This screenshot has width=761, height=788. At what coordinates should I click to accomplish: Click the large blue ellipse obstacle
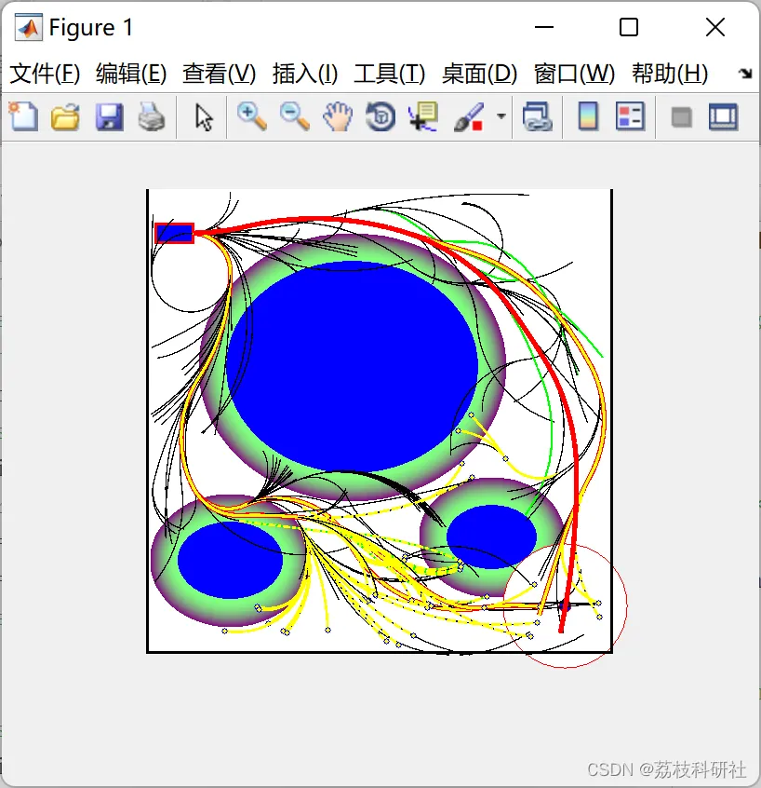352,366
